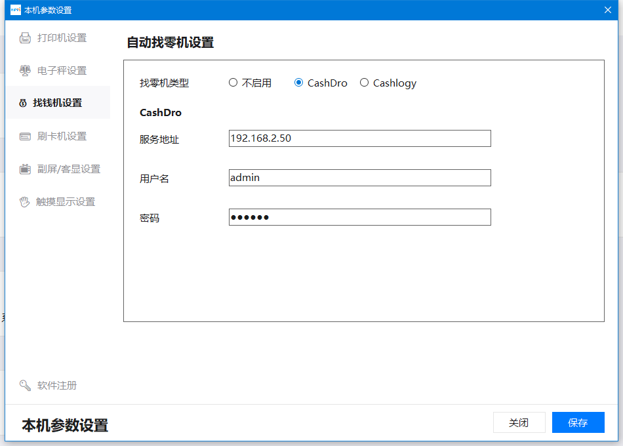
Task: Focus the 密码 password field
Action: 359,217
